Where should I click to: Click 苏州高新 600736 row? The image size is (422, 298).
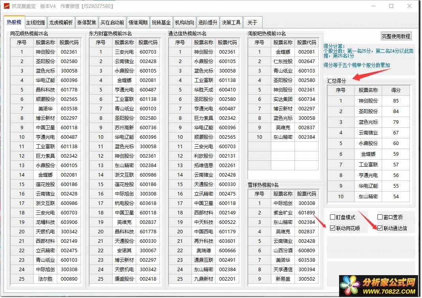pyautogui.click(x=124, y=128)
